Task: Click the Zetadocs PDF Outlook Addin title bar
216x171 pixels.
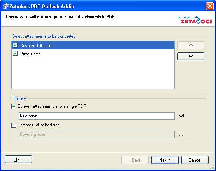Action: (x=105, y=6)
